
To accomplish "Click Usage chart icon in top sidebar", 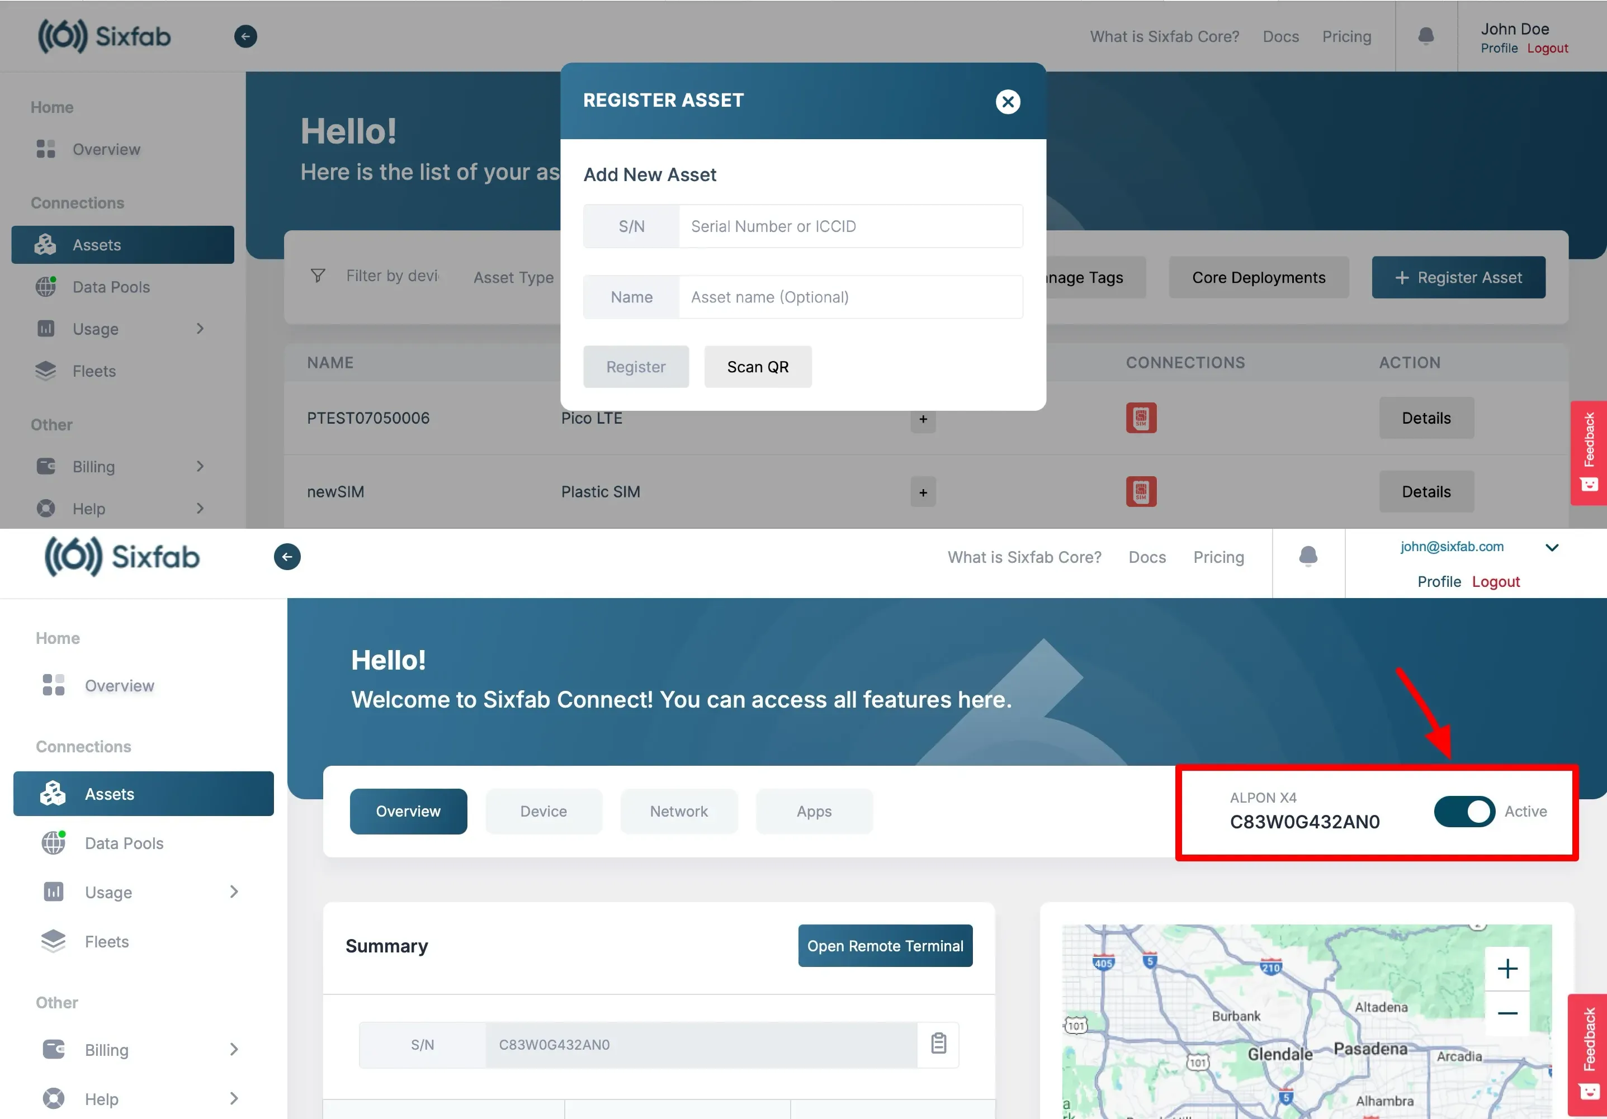I will click(45, 328).
